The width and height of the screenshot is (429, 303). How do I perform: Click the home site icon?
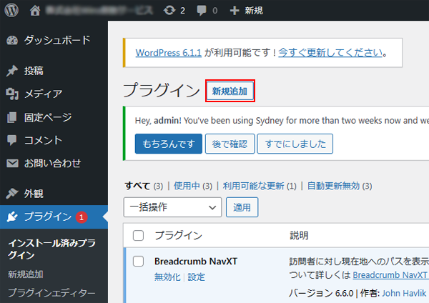click(35, 11)
